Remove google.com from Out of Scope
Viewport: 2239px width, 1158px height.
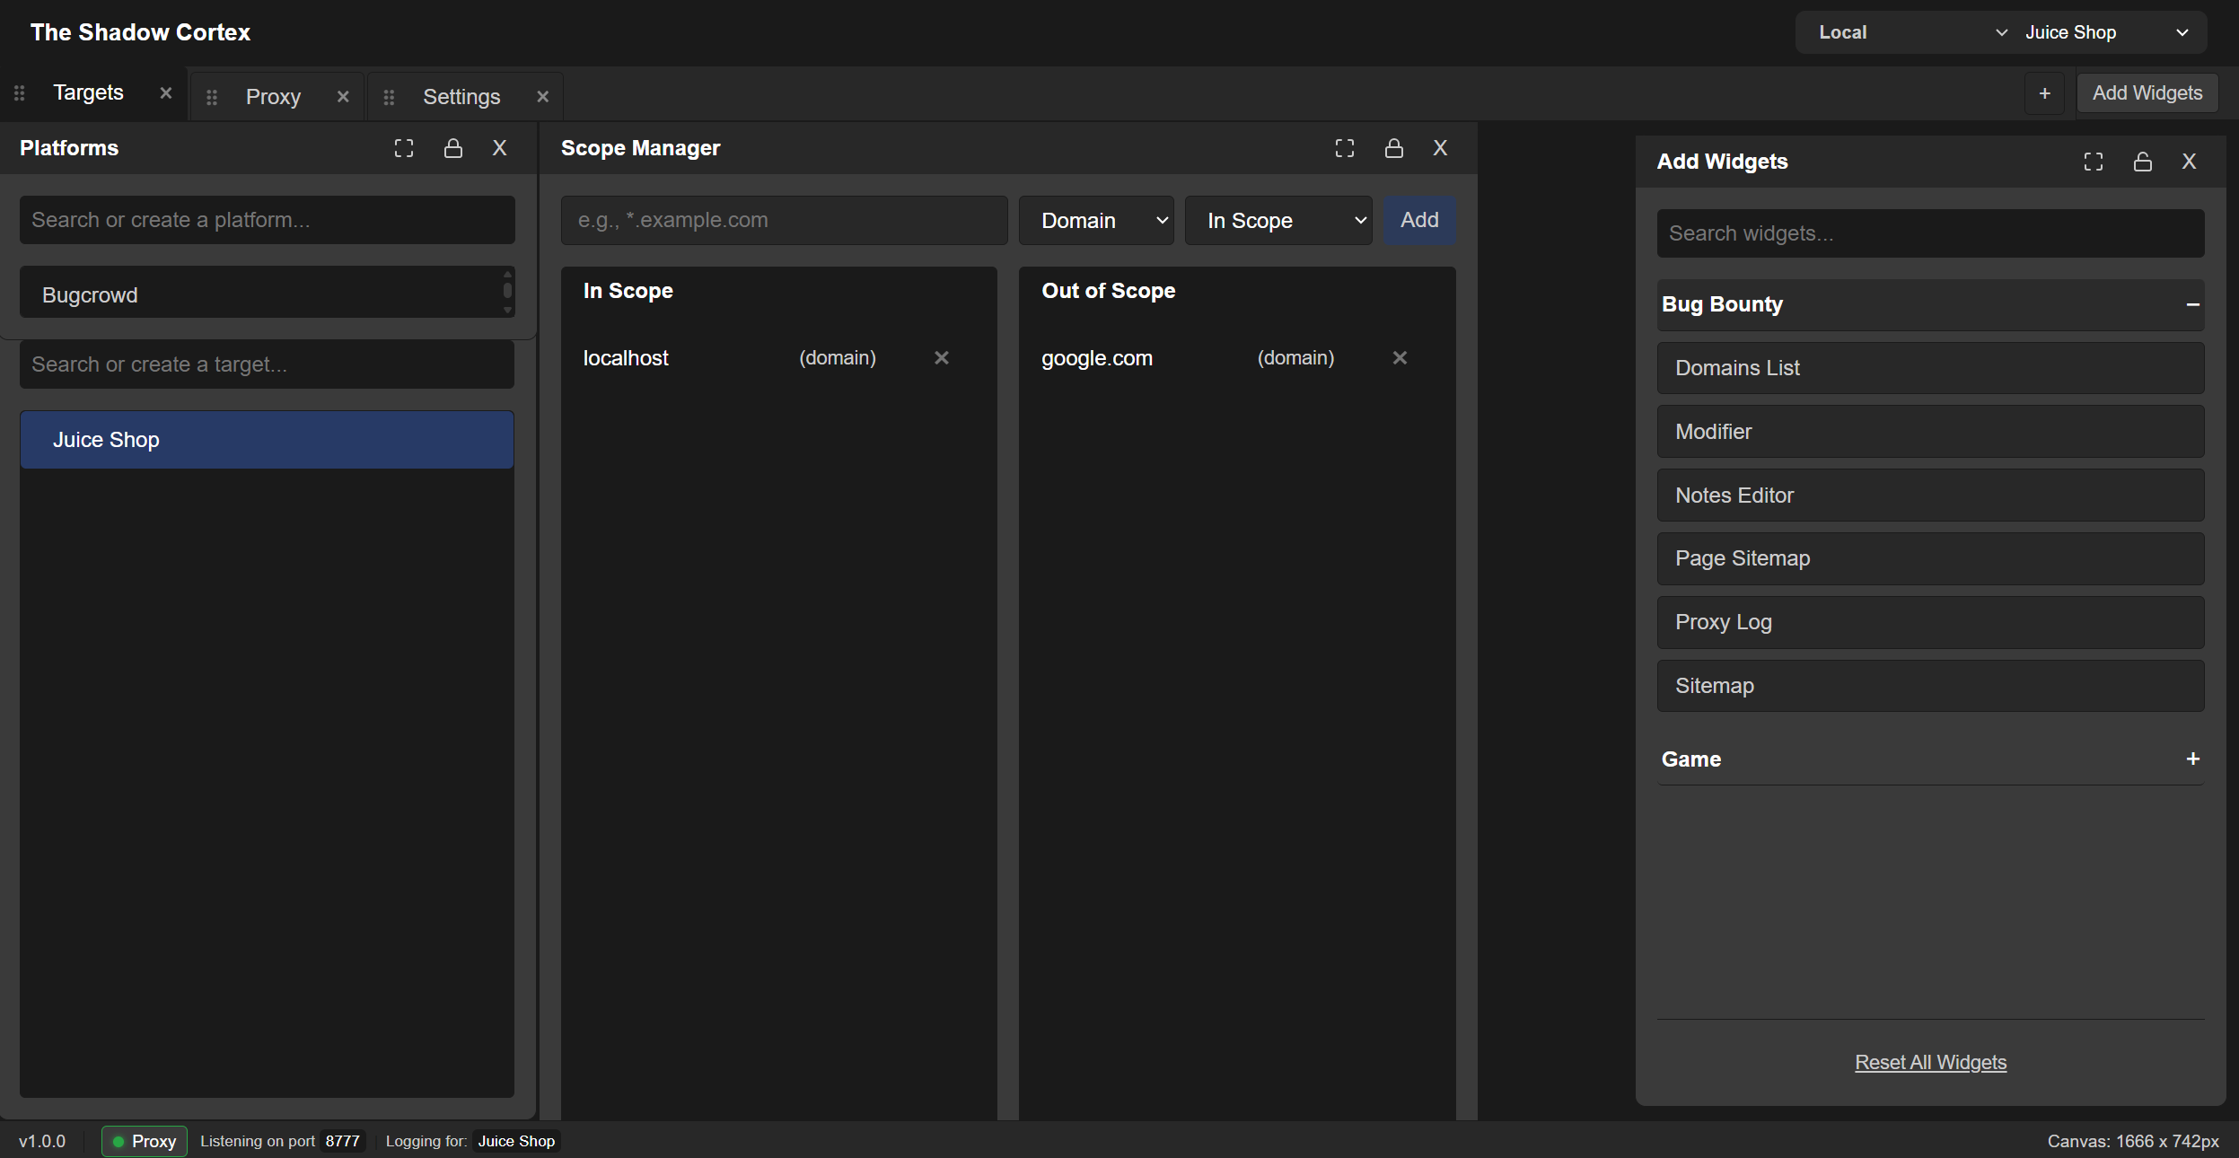click(x=1399, y=357)
